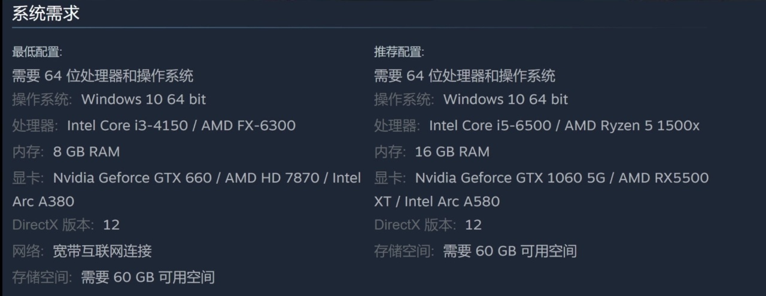Click 需要 60 GB 可用空间 under minimum specs
This screenshot has width=766, height=296.
148,277
